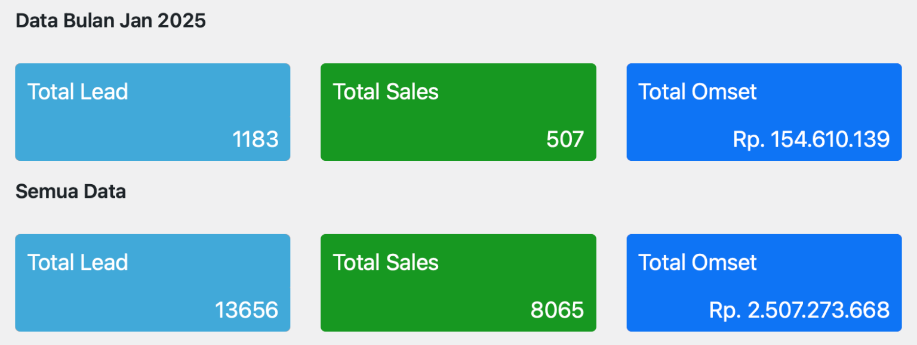Click the Rp. 2.507.273.668 omset amount
The image size is (917, 345).
[x=799, y=310]
